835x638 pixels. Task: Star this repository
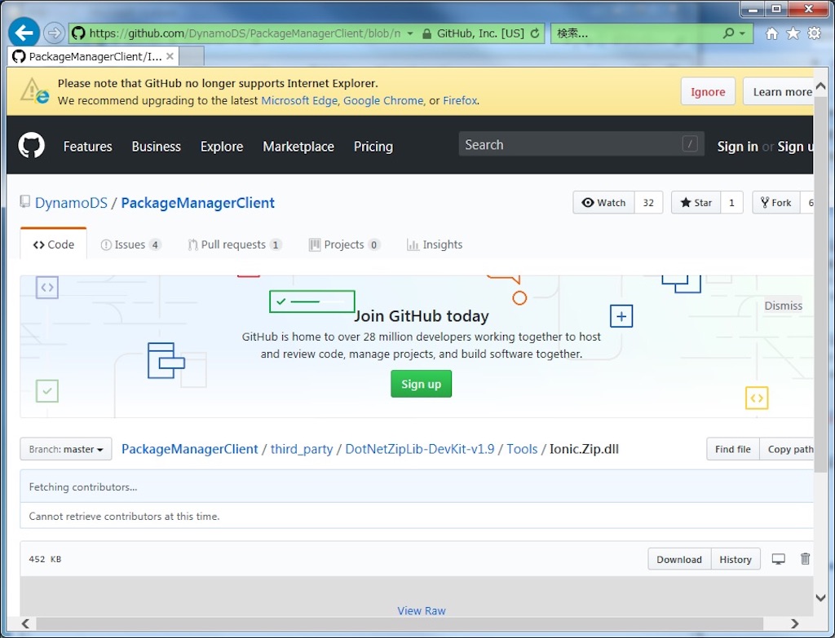point(696,203)
